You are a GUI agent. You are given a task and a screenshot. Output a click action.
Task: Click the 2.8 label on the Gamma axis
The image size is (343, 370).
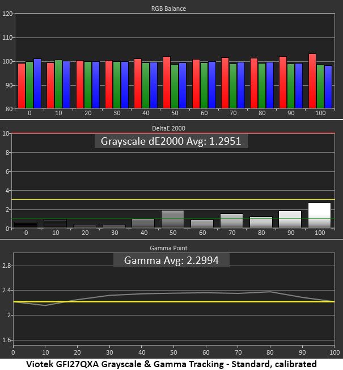[x=7, y=266]
